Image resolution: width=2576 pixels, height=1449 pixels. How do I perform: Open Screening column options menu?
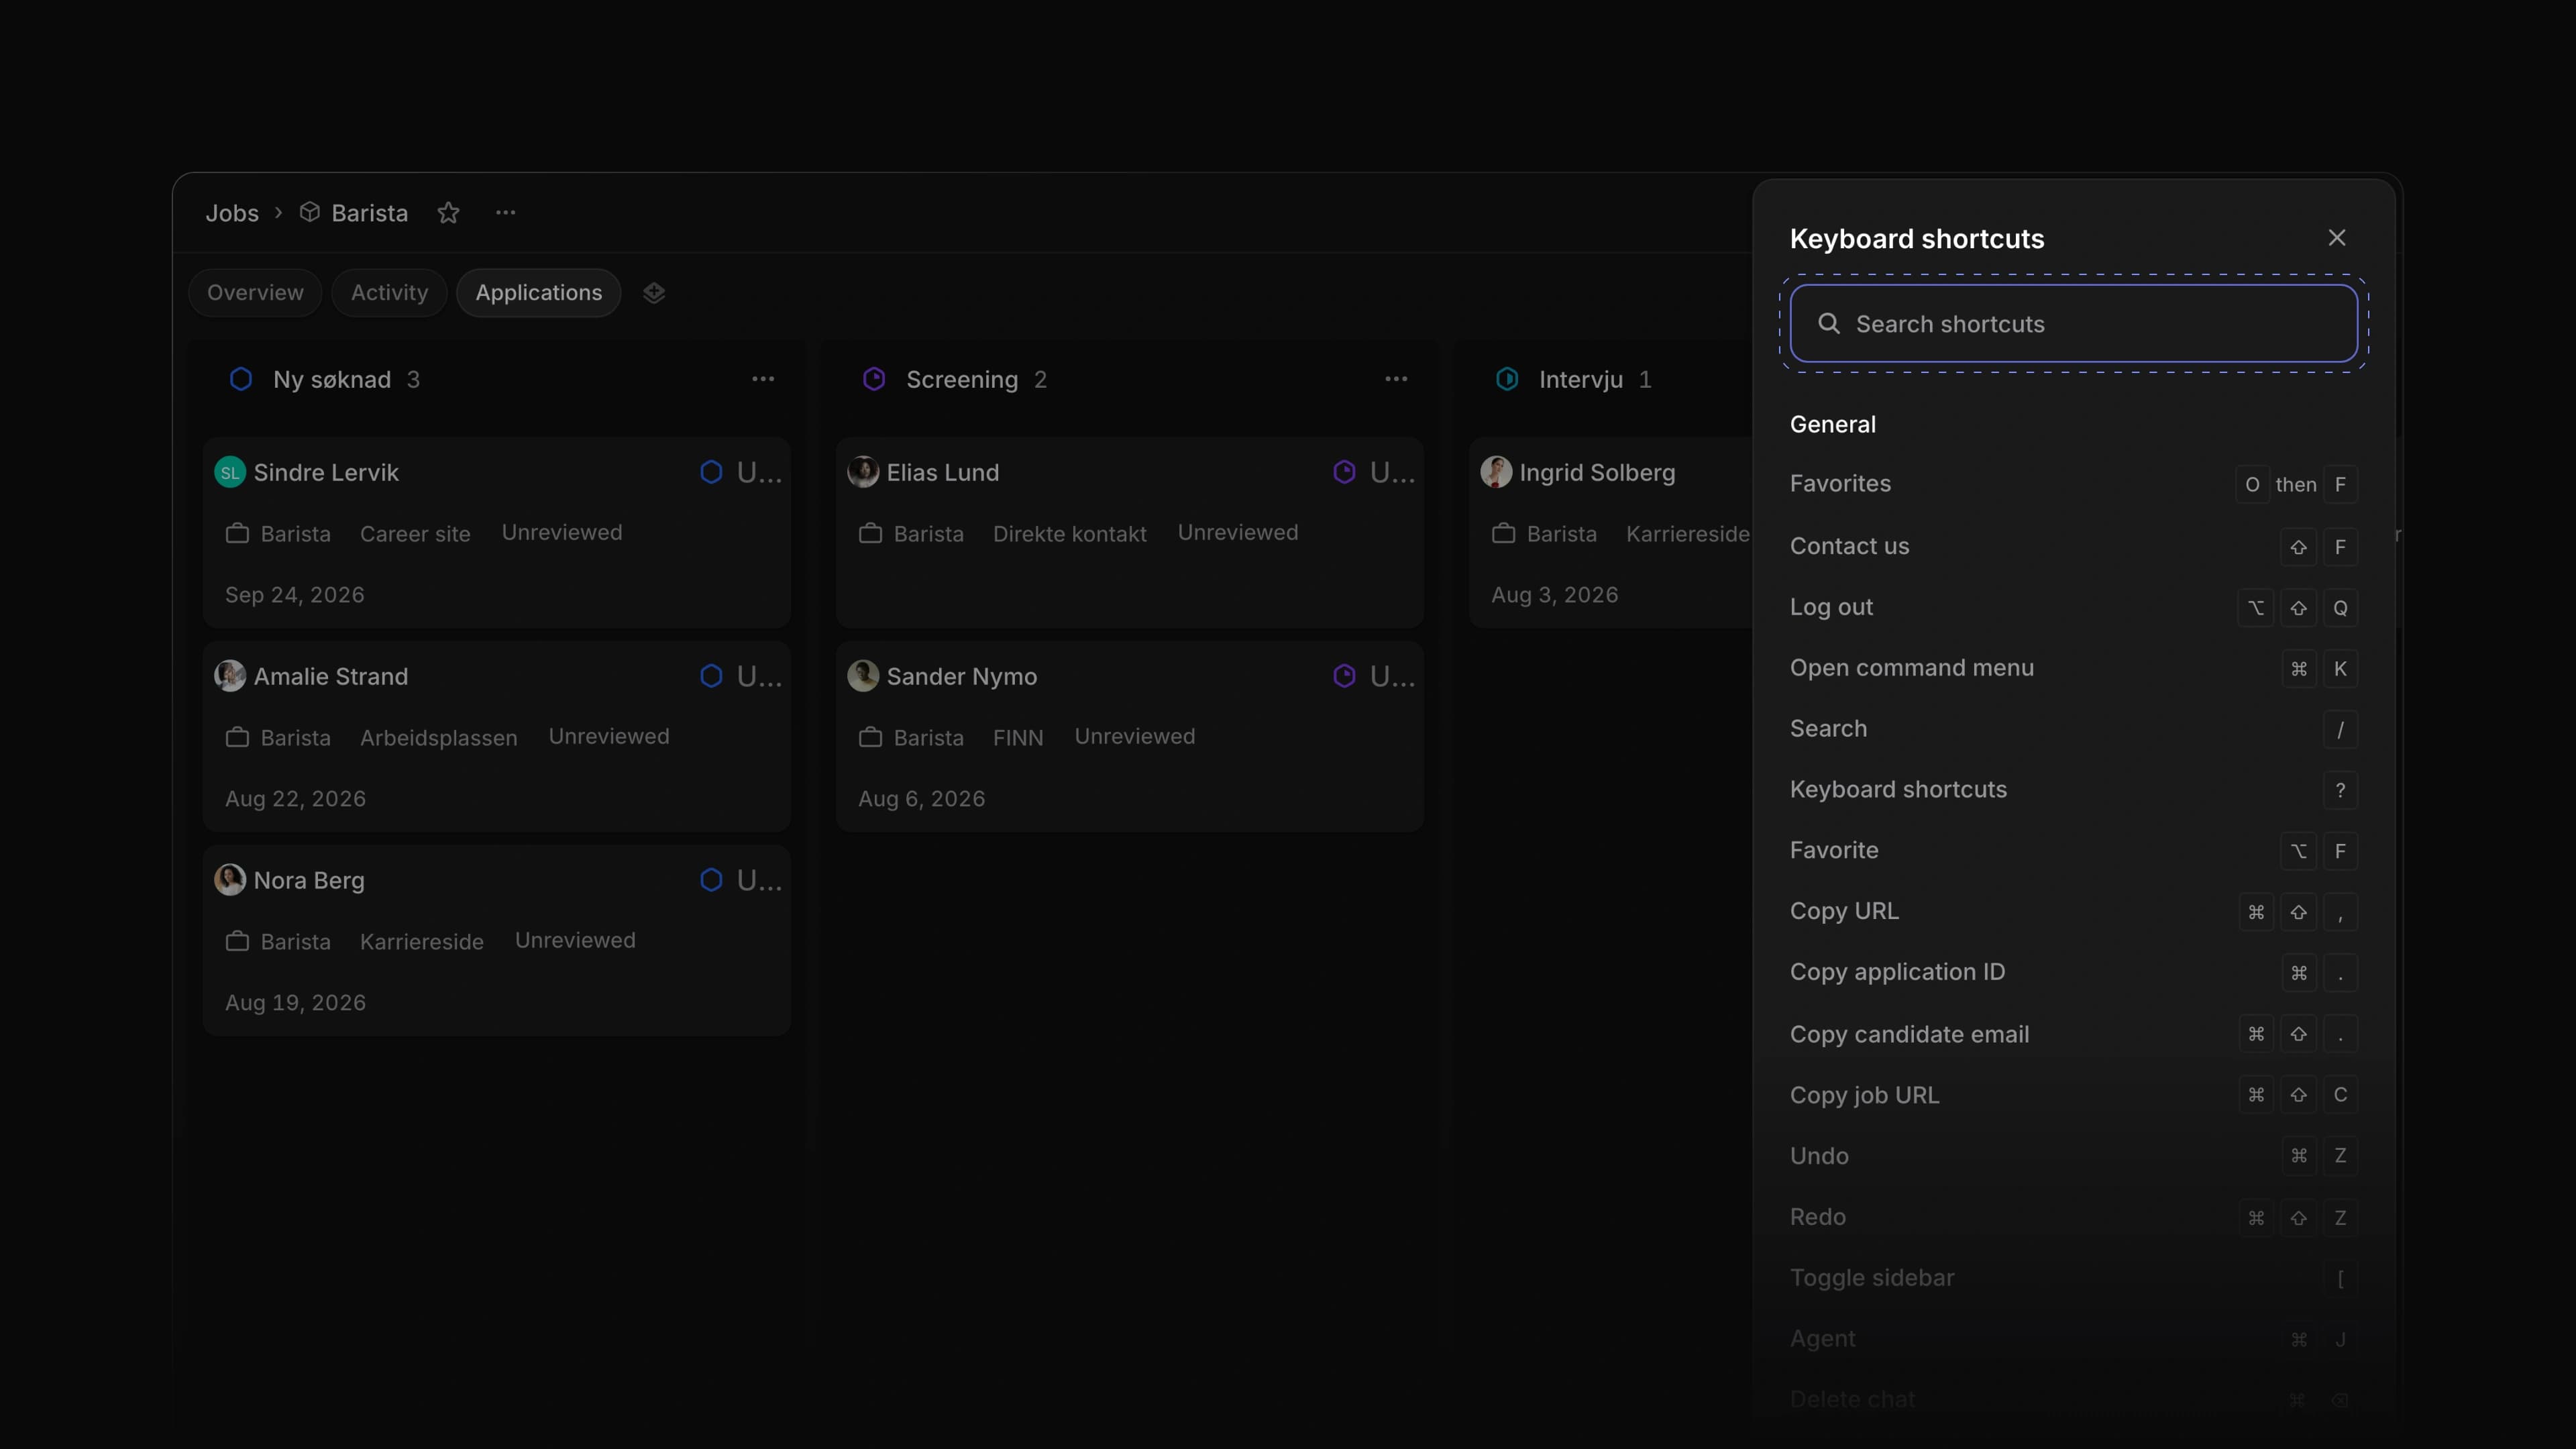1396,379
